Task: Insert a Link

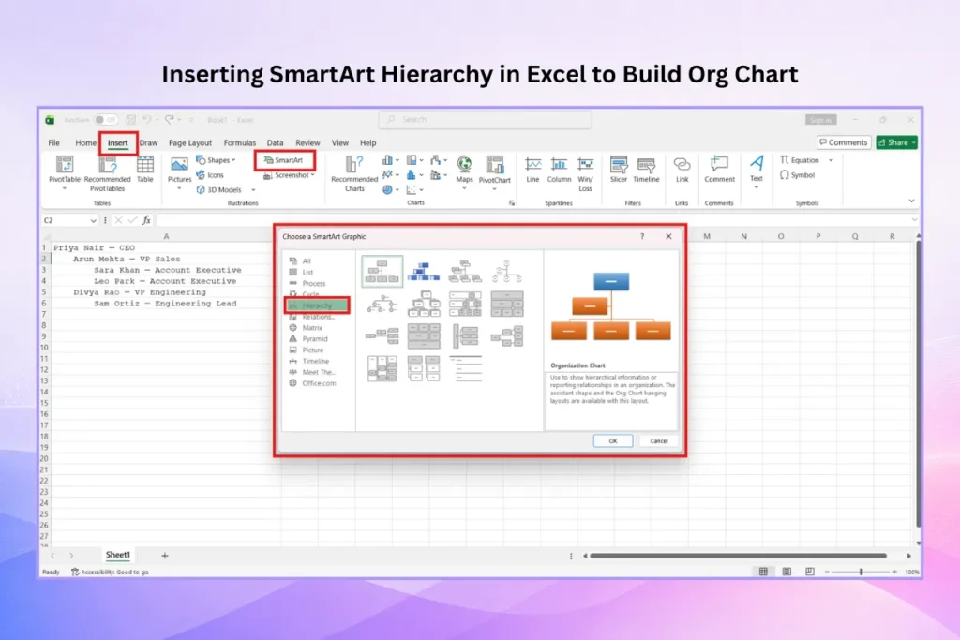Action: (682, 171)
